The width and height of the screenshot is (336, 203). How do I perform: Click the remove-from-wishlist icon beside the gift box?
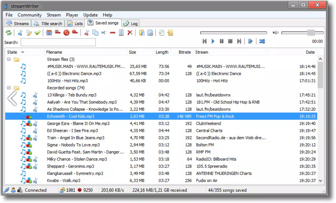[x=58, y=32]
